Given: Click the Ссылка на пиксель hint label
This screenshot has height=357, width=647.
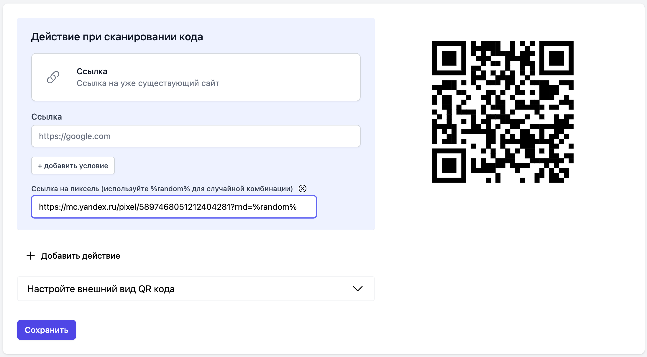Looking at the screenshot, I should tap(162, 189).
